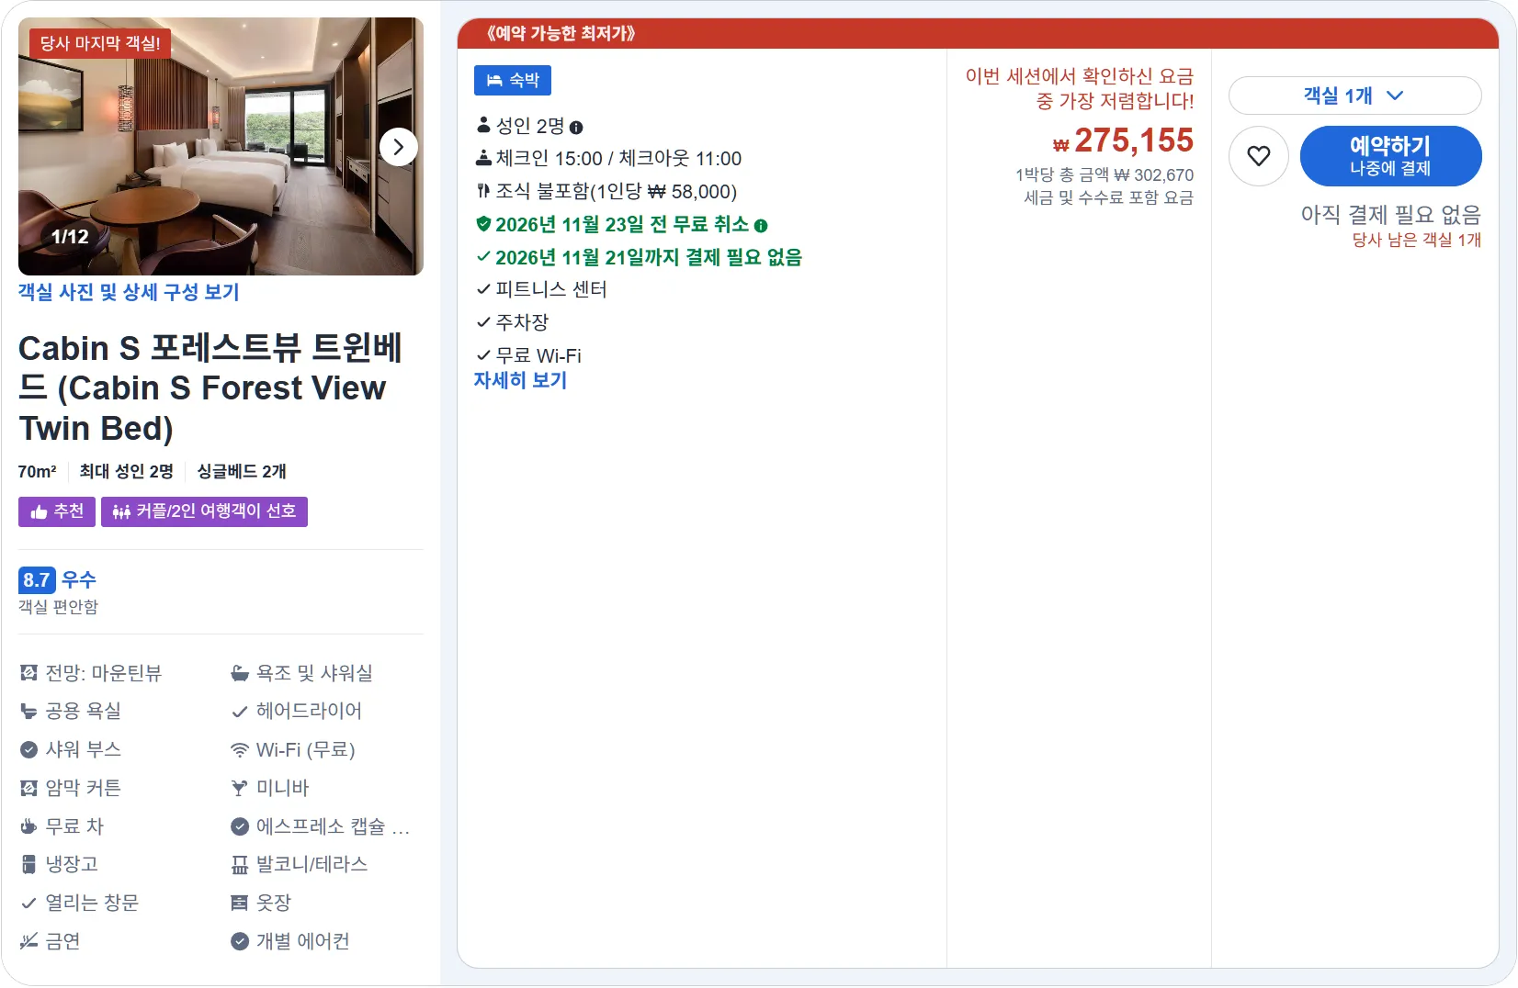The image size is (1518, 988).
Task: Click the tea cup icon by 무료 차
Action: pos(28,826)
